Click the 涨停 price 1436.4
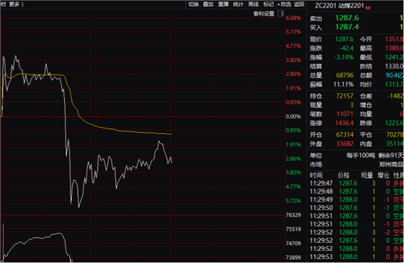The height and width of the screenshot is (263, 404). [x=345, y=123]
